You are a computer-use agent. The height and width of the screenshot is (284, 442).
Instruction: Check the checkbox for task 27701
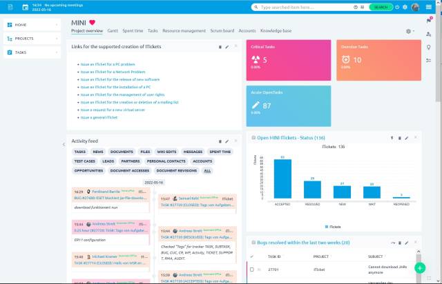[x=252, y=270]
